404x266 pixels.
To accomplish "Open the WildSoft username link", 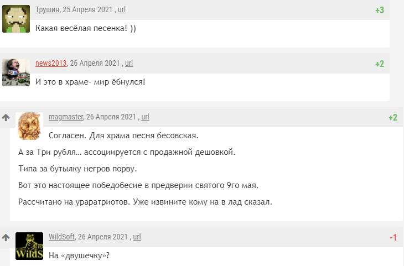I will pos(61,237).
